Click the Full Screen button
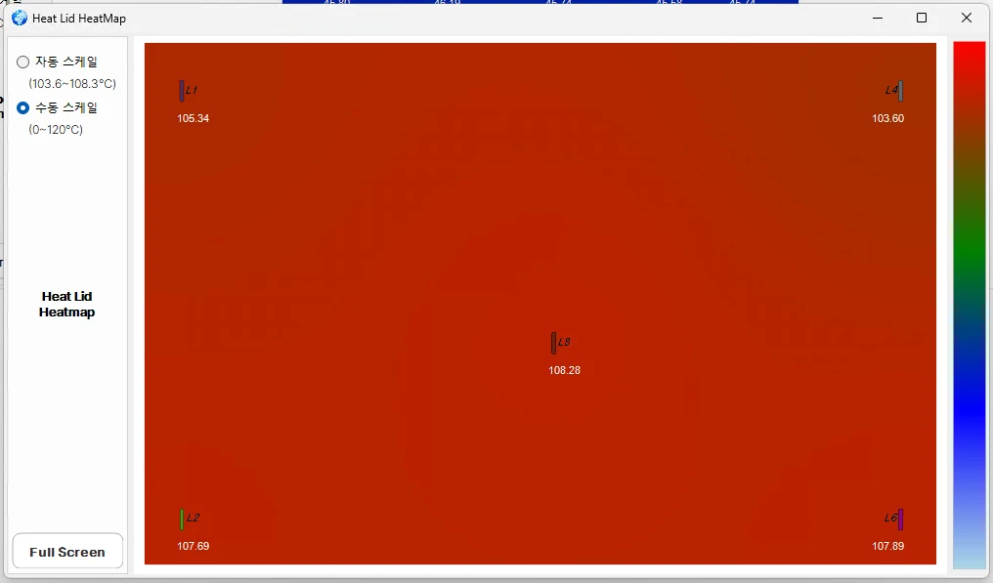Screen dimensions: 993x583 pyautogui.click(x=67, y=552)
